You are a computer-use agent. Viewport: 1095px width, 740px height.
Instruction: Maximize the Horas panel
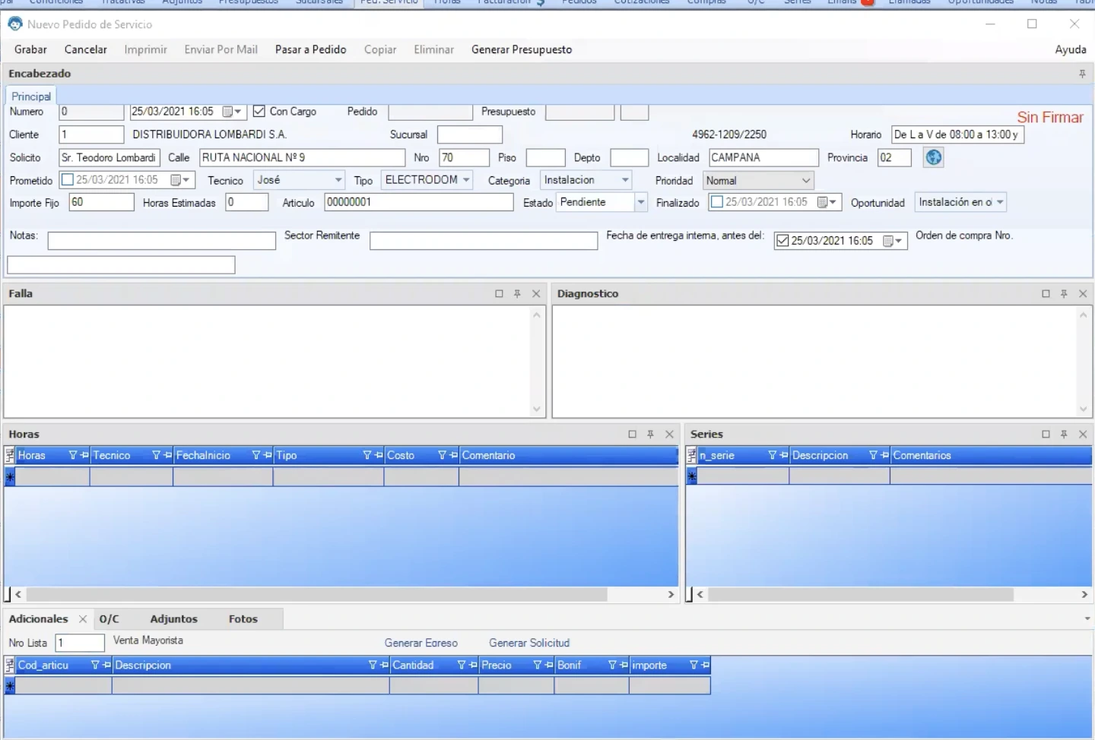point(632,435)
